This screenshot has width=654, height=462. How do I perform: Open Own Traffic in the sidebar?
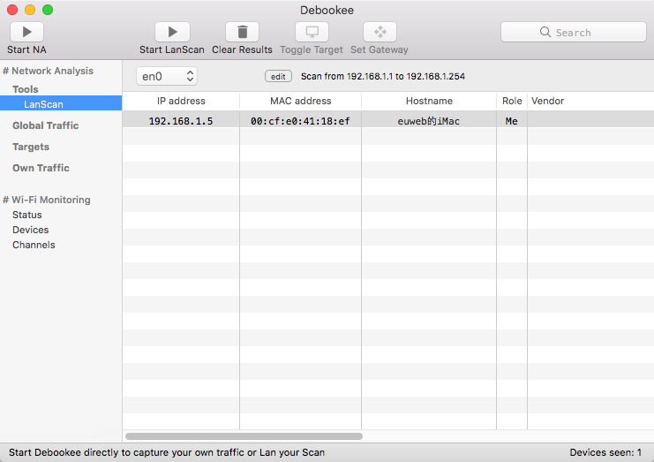pyautogui.click(x=41, y=168)
